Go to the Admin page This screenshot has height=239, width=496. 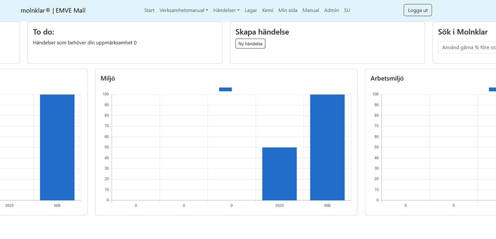click(x=331, y=10)
